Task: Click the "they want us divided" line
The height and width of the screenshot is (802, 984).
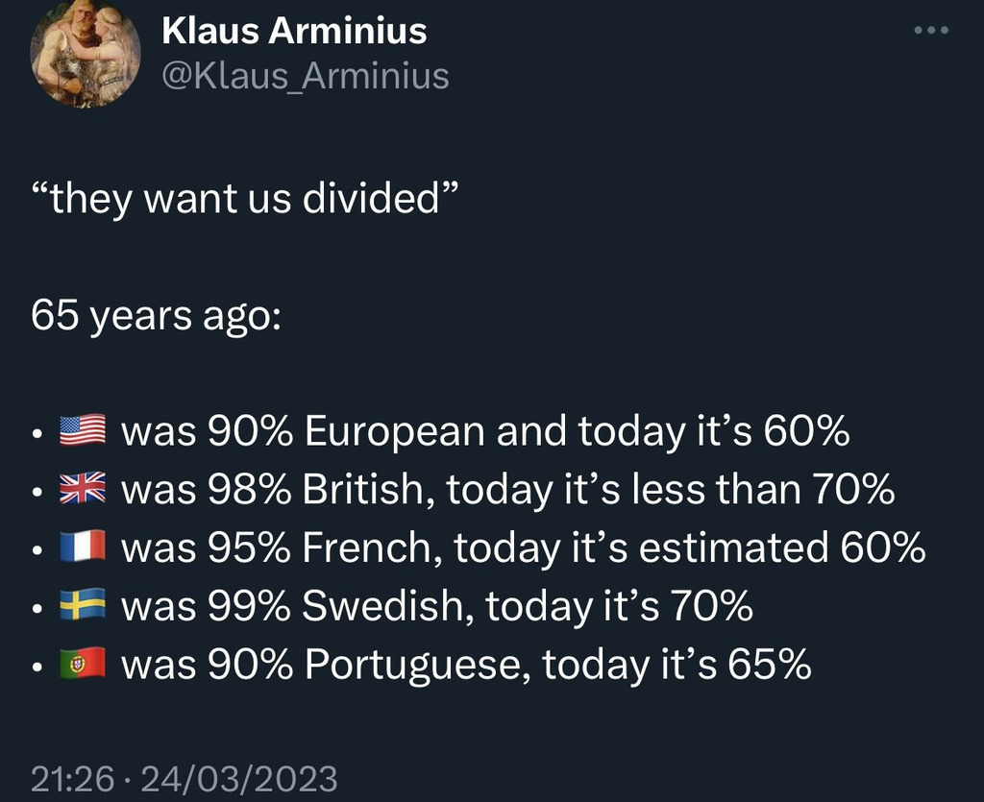Action: 244,200
